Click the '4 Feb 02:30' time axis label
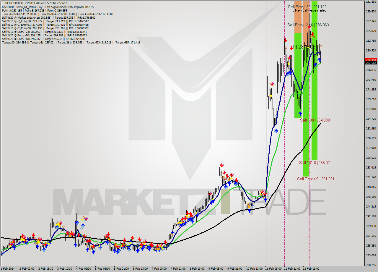The width and height of the screenshot is (378, 272). click(x=84, y=269)
